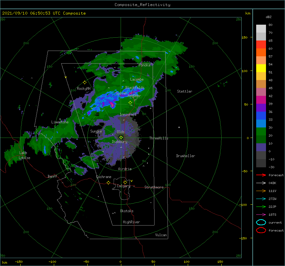Click the cyan current ellipse symbol
285x266 pixels.
(x=261, y=222)
